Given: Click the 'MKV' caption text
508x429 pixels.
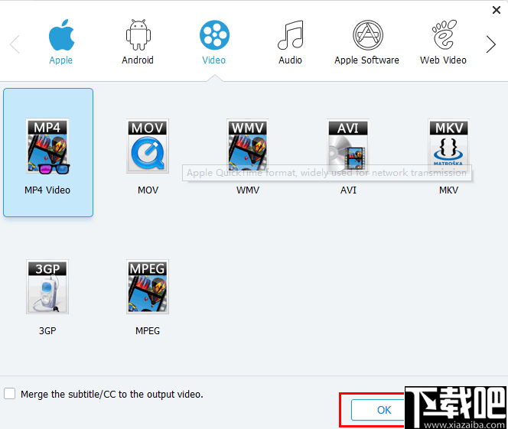Looking at the screenshot, I should pyautogui.click(x=449, y=190).
